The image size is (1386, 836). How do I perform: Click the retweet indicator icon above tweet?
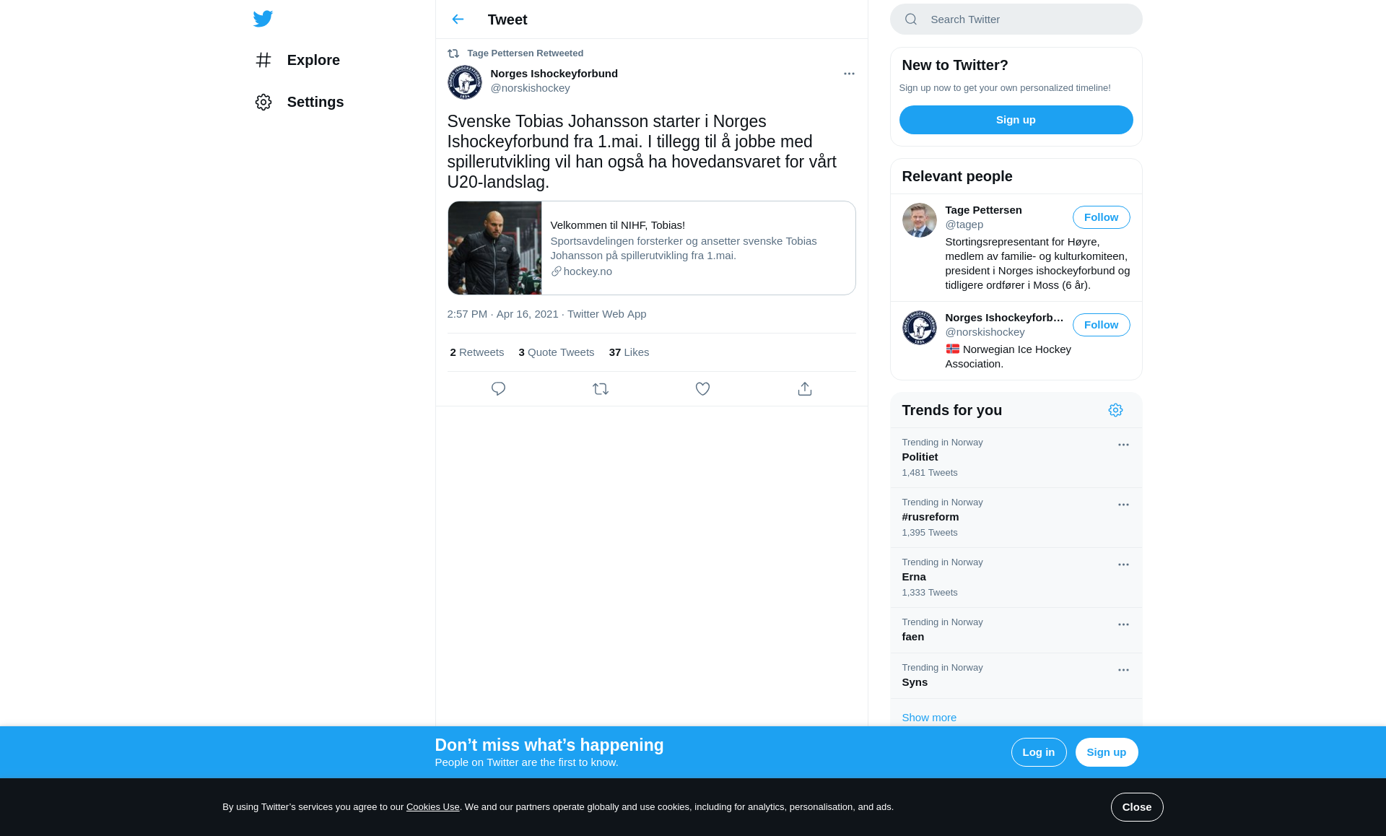[x=453, y=53]
